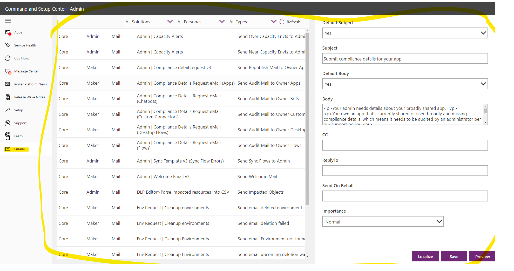Click the Localize button
The width and height of the screenshot is (514, 271).
425,256
